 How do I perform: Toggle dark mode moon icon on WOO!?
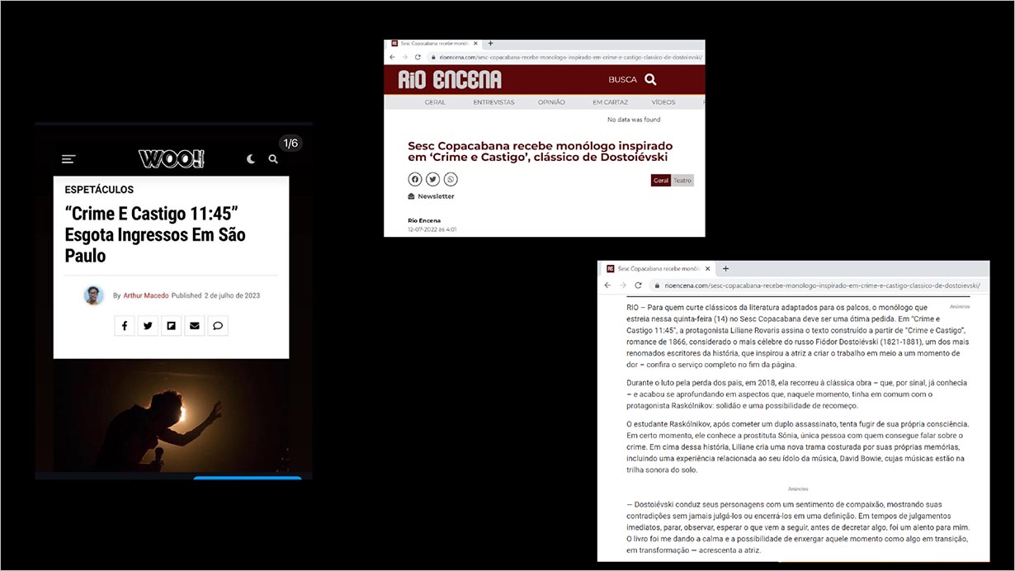[251, 159]
